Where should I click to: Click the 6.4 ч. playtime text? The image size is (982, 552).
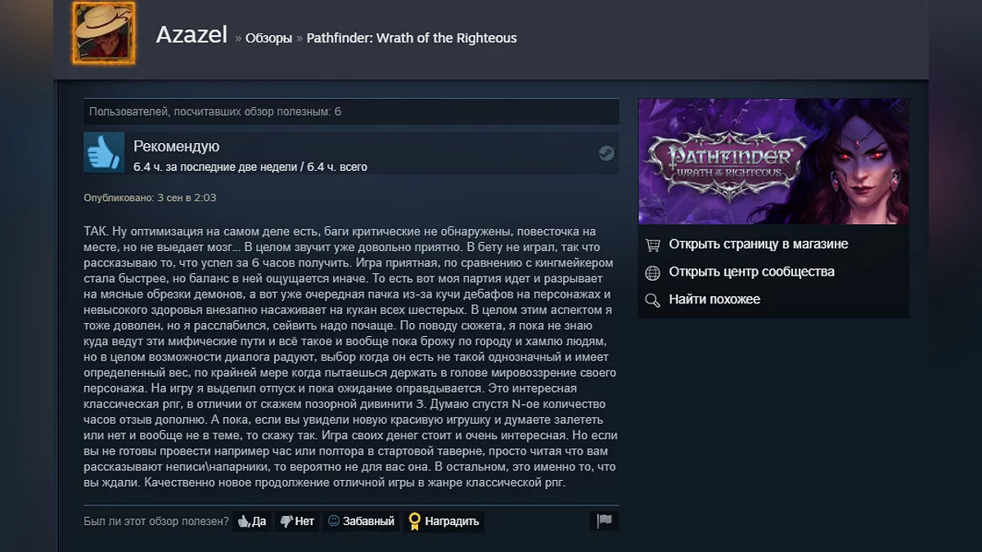coord(250,167)
